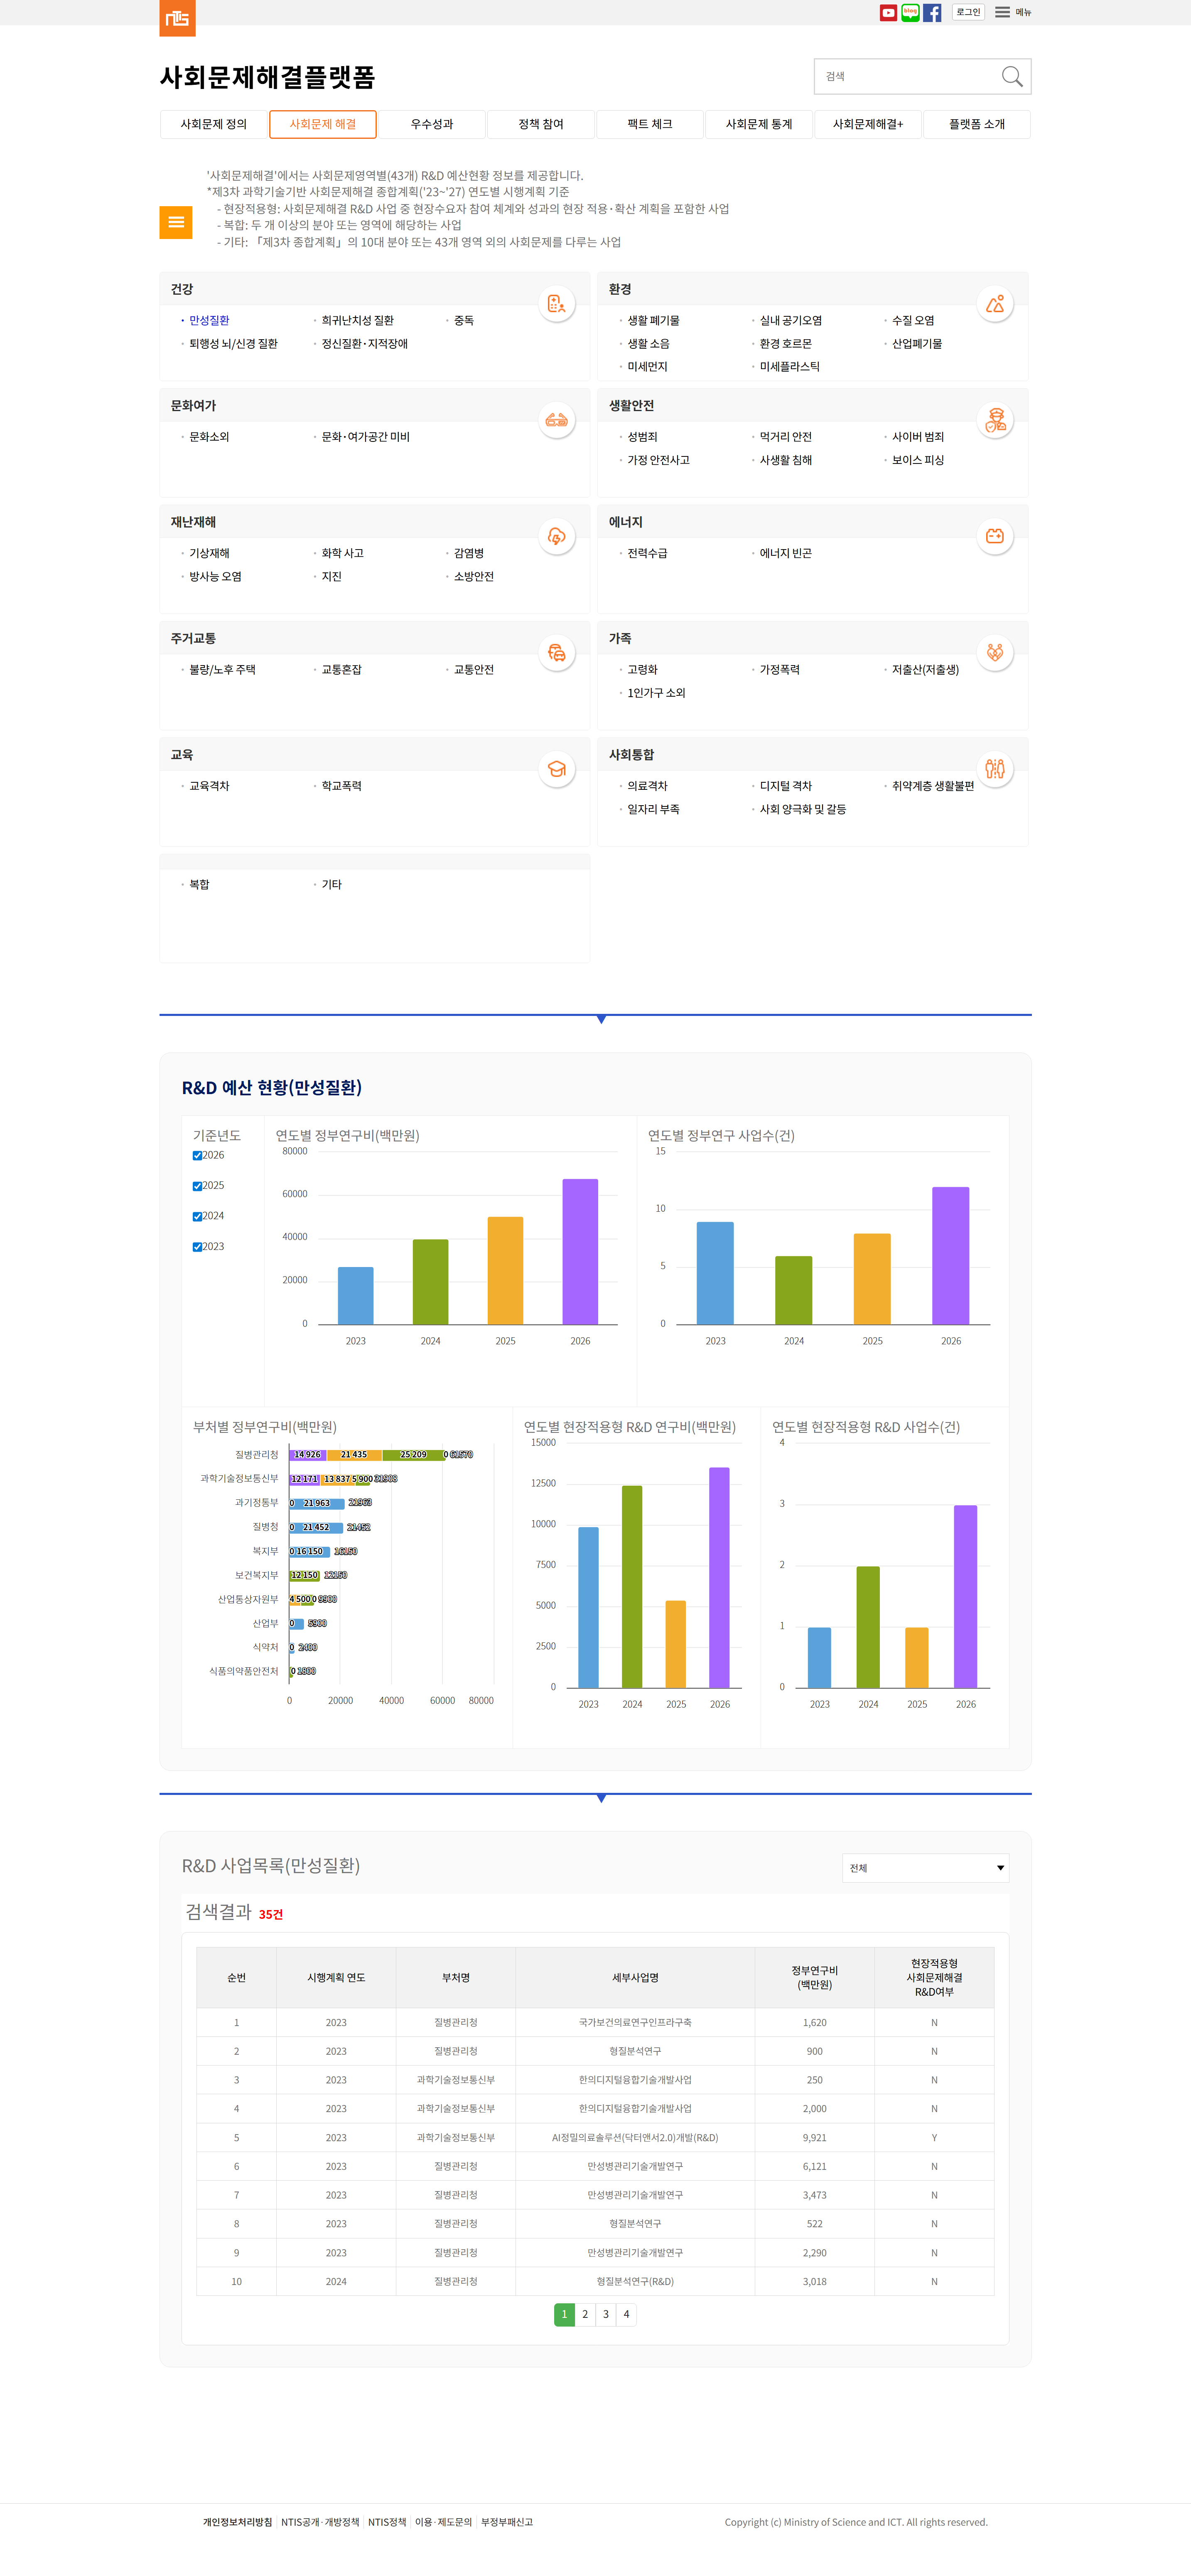Click the 국가보건의료연구인프라구축 table cell
This screenshot has height=2576, width=1191.
(636, 2022)
